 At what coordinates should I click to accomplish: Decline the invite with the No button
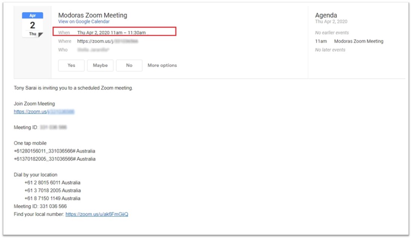(129, 65)
